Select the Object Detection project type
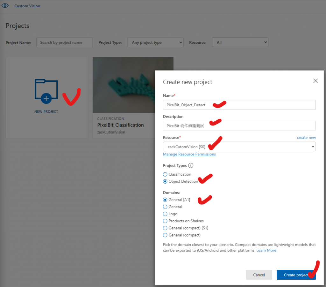The image size is (326, 287). pyautogui.click(x=165, y=181)
